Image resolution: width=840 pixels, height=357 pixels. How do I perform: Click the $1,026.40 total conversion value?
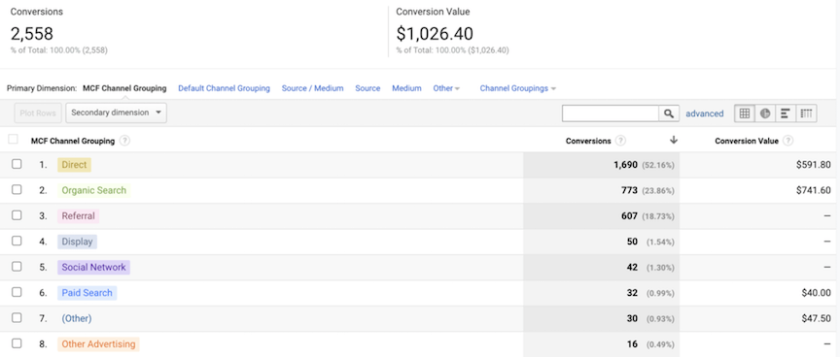tap(435, 34)
